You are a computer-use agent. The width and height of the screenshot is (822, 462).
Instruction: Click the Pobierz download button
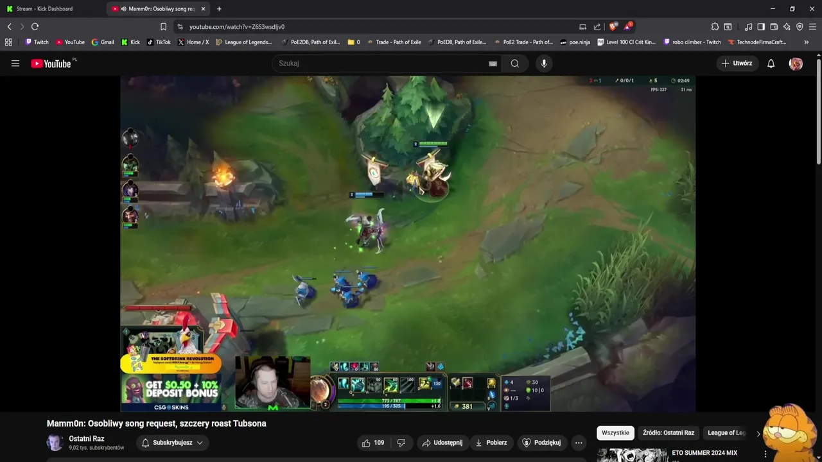491,443
